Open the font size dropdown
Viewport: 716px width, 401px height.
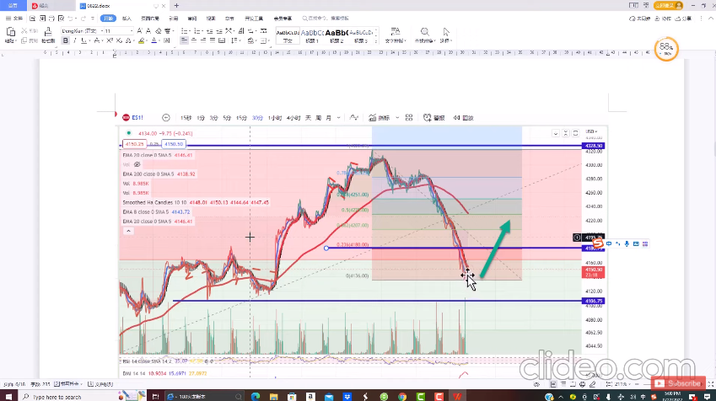(132, 30)
